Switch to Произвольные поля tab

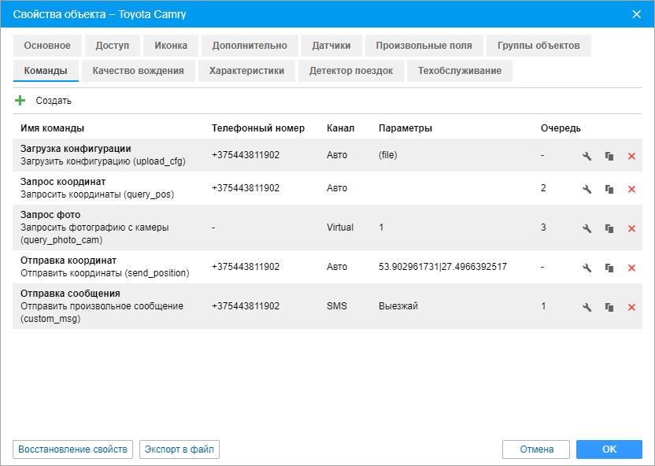click(424, 46)
